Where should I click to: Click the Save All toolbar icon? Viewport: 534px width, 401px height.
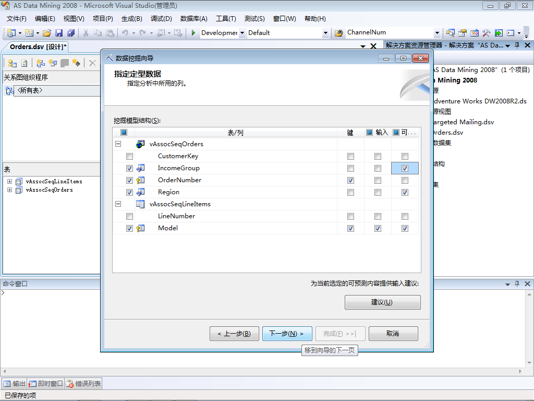coord(71,33)
